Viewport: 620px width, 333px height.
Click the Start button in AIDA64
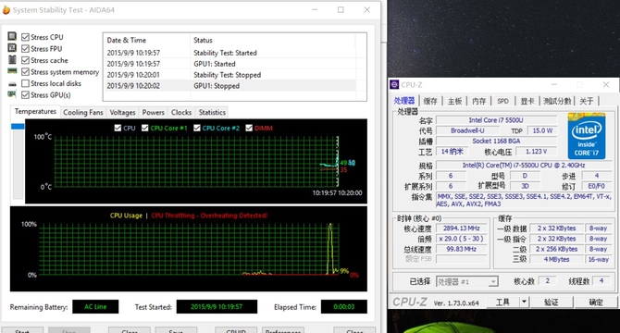(x=22, y=330)
